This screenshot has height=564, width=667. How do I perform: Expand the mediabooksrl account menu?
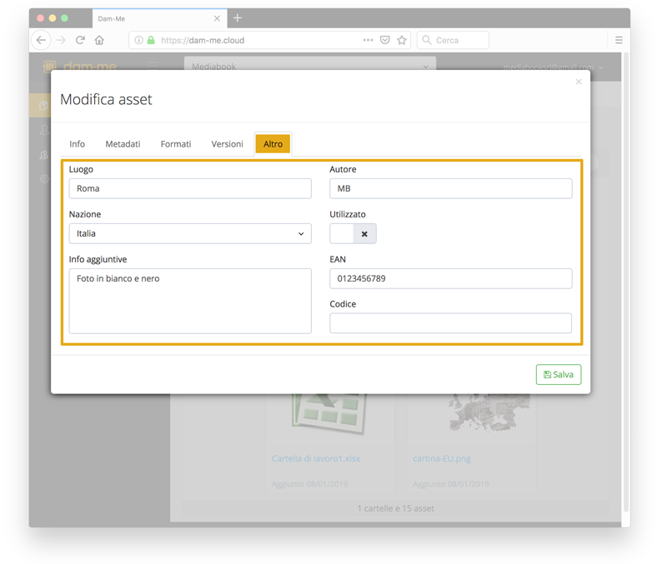coord(554,67)
